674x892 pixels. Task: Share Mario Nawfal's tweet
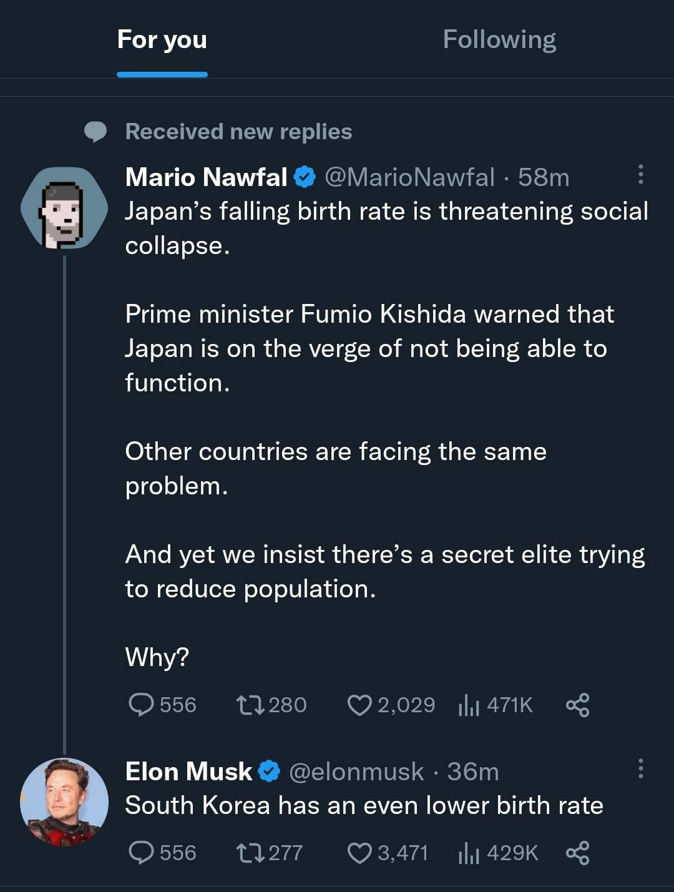tap(577, 705)
